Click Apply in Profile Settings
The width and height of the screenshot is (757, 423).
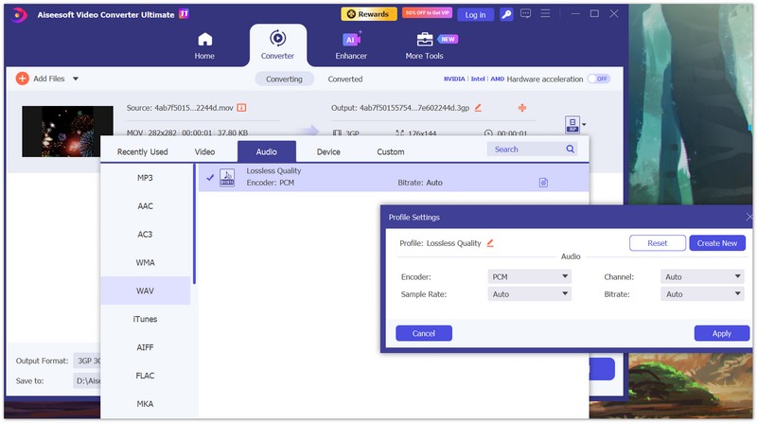pyautogui.click(x=722, y=333)
